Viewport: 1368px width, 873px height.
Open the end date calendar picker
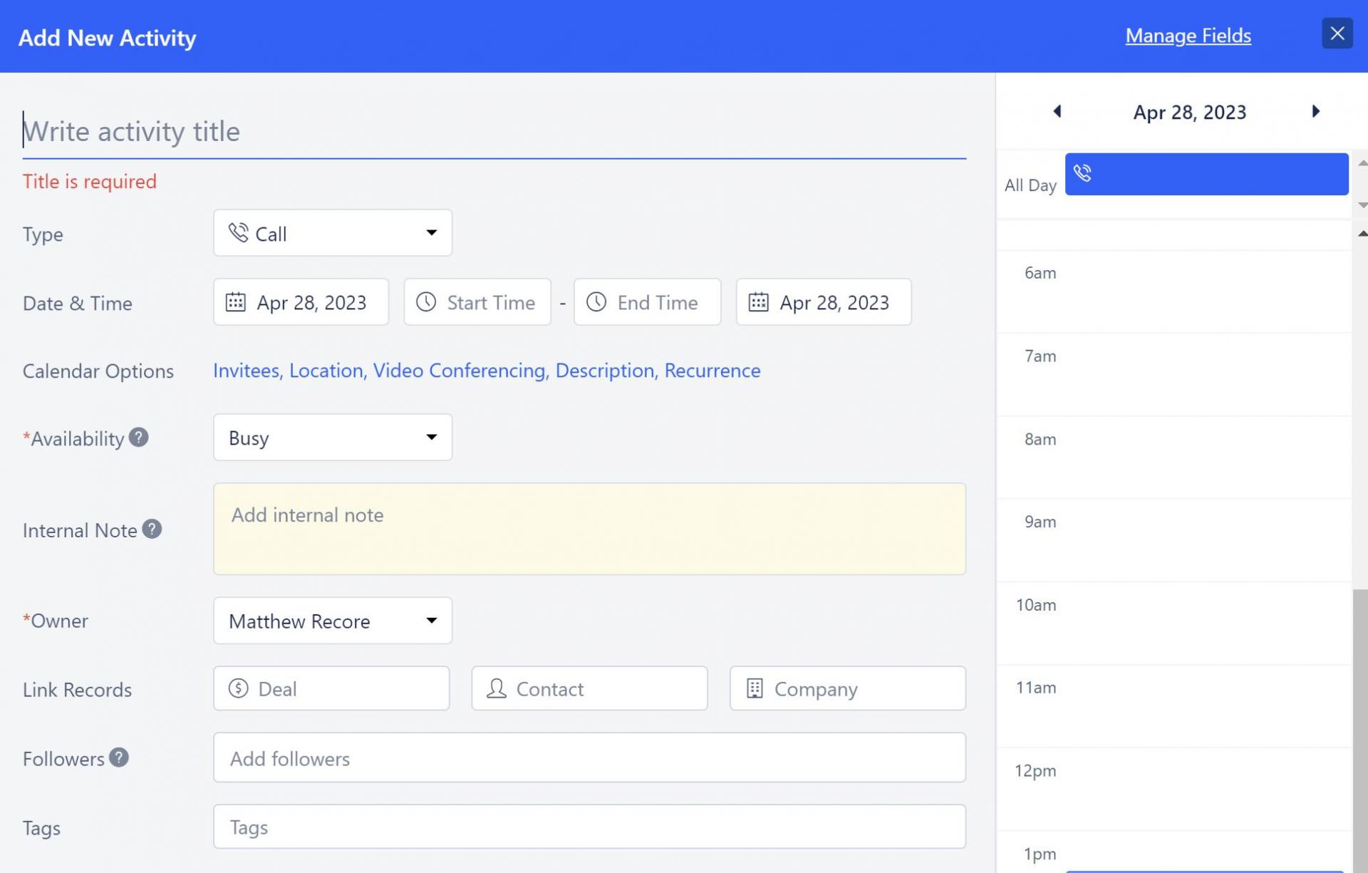click(823, 302)
